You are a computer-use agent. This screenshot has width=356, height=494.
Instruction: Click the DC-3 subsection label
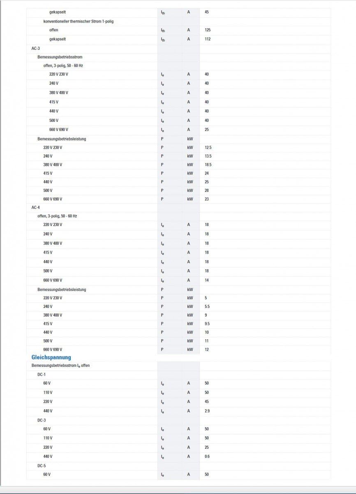[42, 420]
